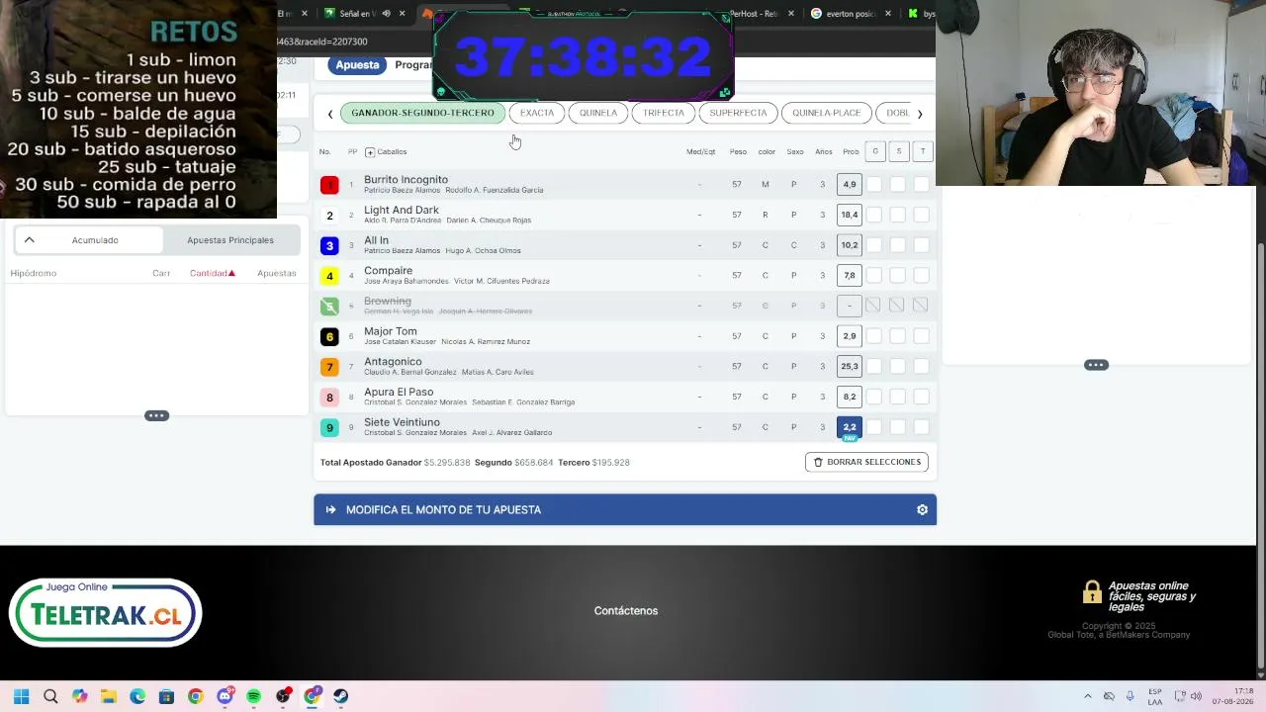Open the Contáctenos link

pos(626,611)
